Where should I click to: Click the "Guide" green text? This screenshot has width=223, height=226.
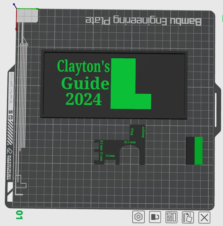pyautogui.click(x=85, y=84)
